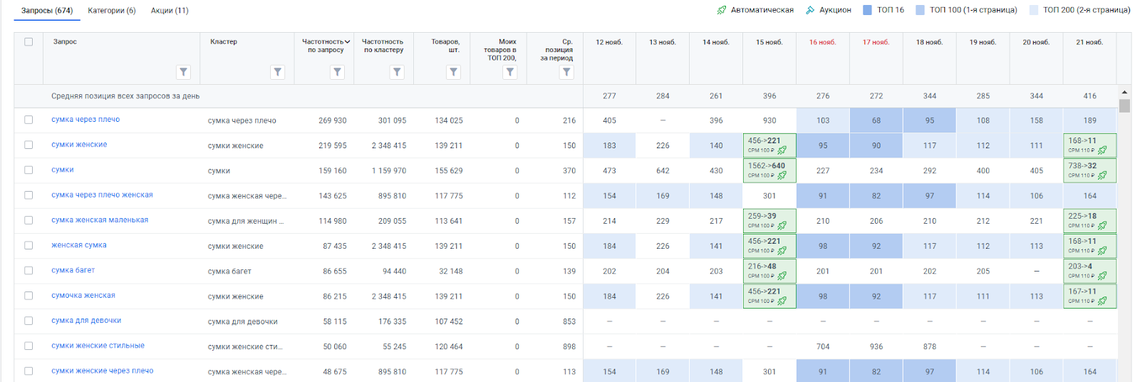The image size is (1140, 382).
Task: Click the frequency value 269 930
Action: (333, 120)
